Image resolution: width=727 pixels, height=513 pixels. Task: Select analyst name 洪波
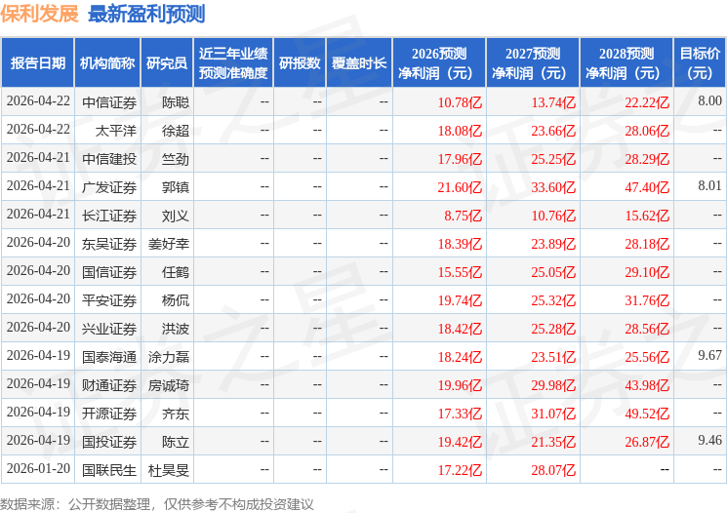176,329
